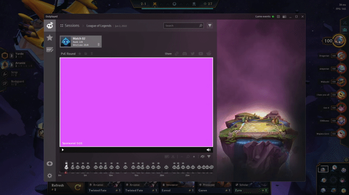Select the cut scissors tool

[173, 157]
